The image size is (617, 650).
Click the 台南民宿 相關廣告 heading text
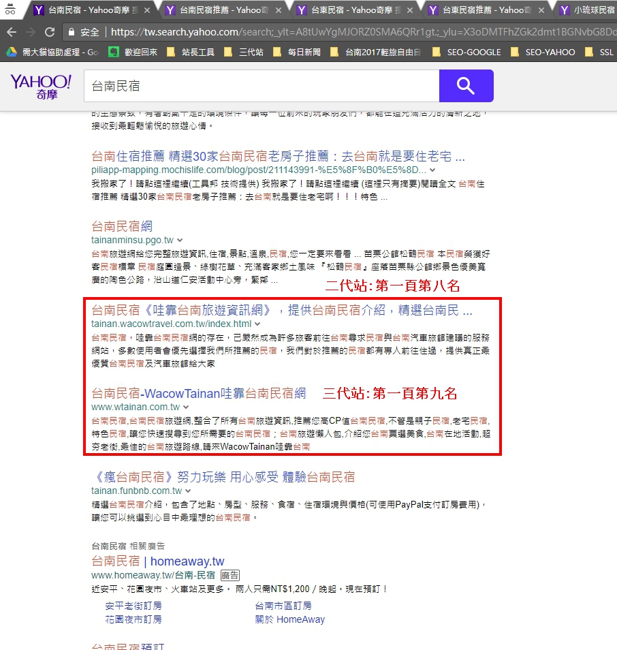(x=128, y=546)
